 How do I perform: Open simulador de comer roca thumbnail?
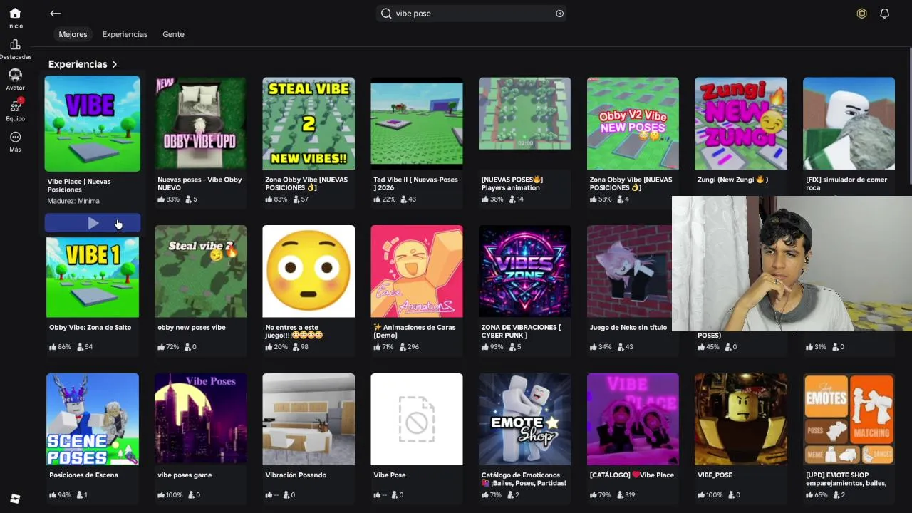(x=849, y=123)
